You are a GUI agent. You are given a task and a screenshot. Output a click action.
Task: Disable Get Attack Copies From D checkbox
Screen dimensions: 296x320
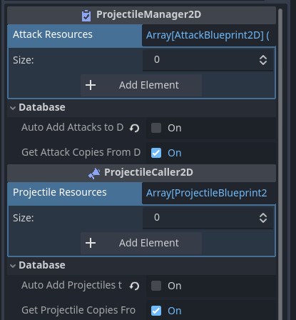156,153
